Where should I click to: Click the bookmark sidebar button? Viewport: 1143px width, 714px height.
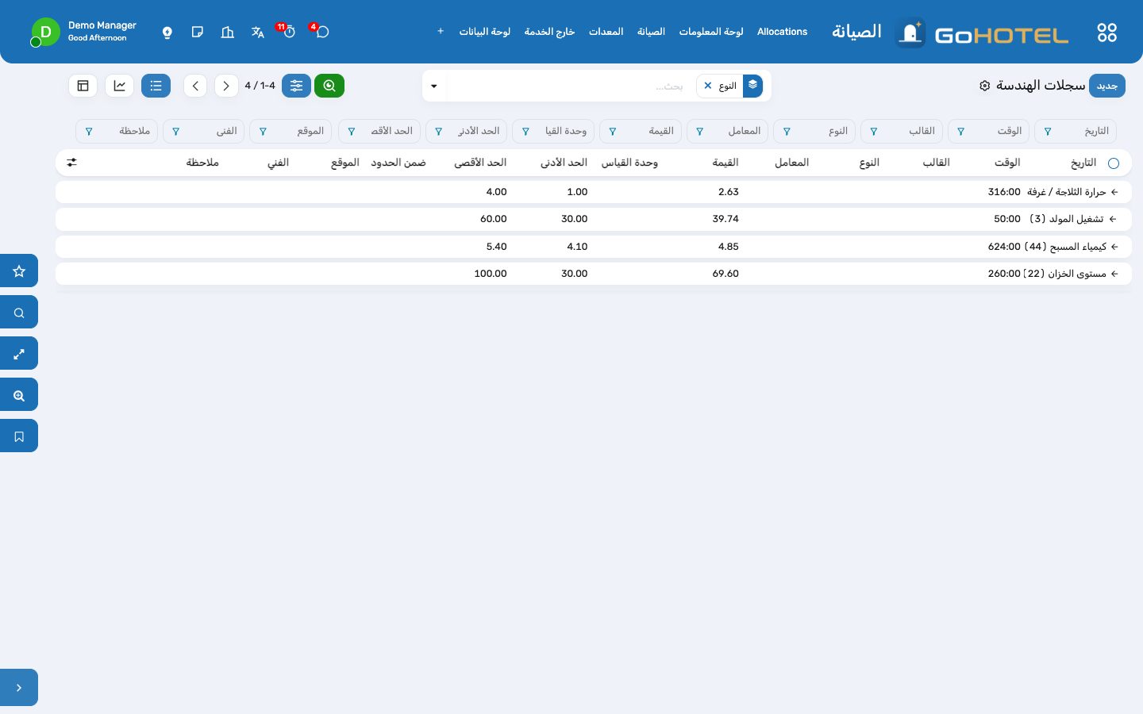point(19,436)
